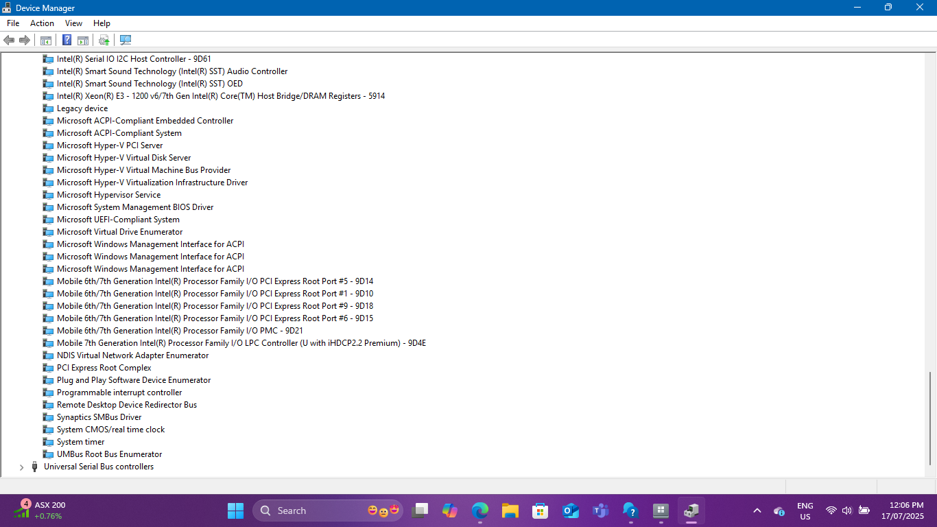The image size is (937, 527).
Task: Select Microsoft Hyper-V PCI Server
Action: coord(110,145)
